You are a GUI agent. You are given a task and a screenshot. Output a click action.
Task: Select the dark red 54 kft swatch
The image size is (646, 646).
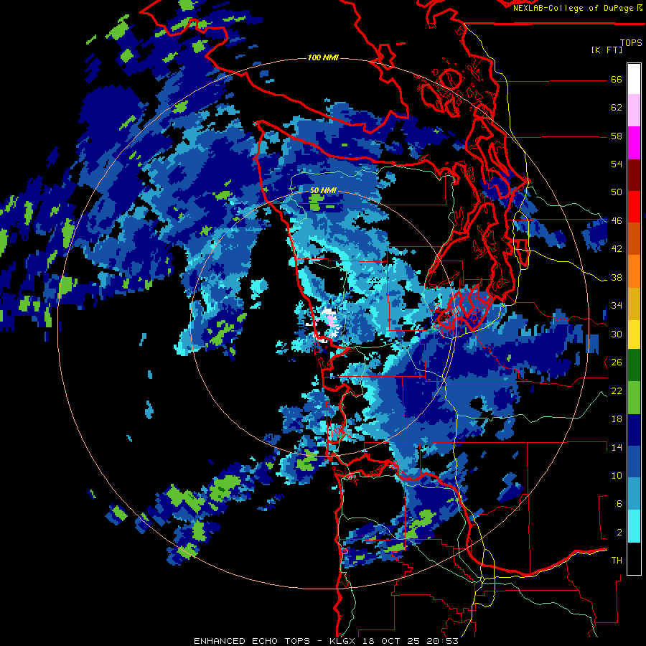tap(634, 175)
